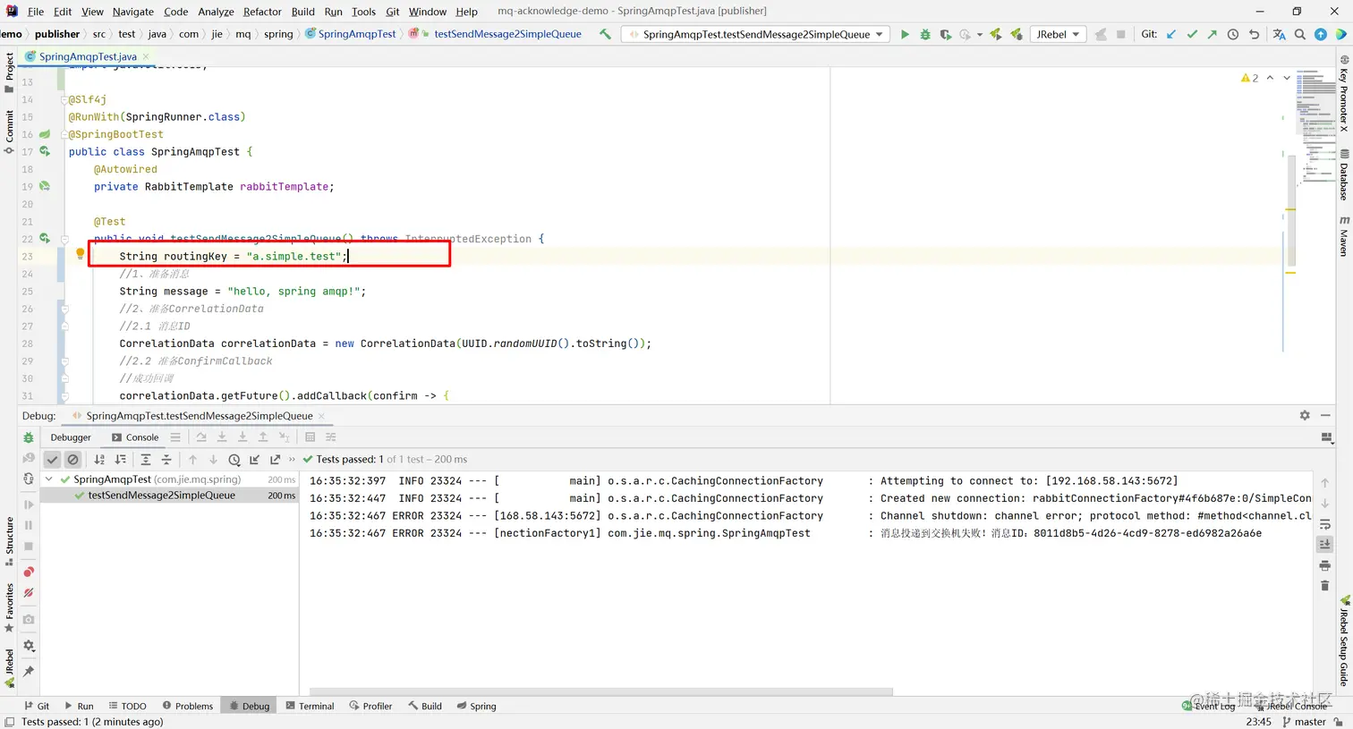
Task: Expand more test toolbar actions chevron
Action: coord(292,459)
